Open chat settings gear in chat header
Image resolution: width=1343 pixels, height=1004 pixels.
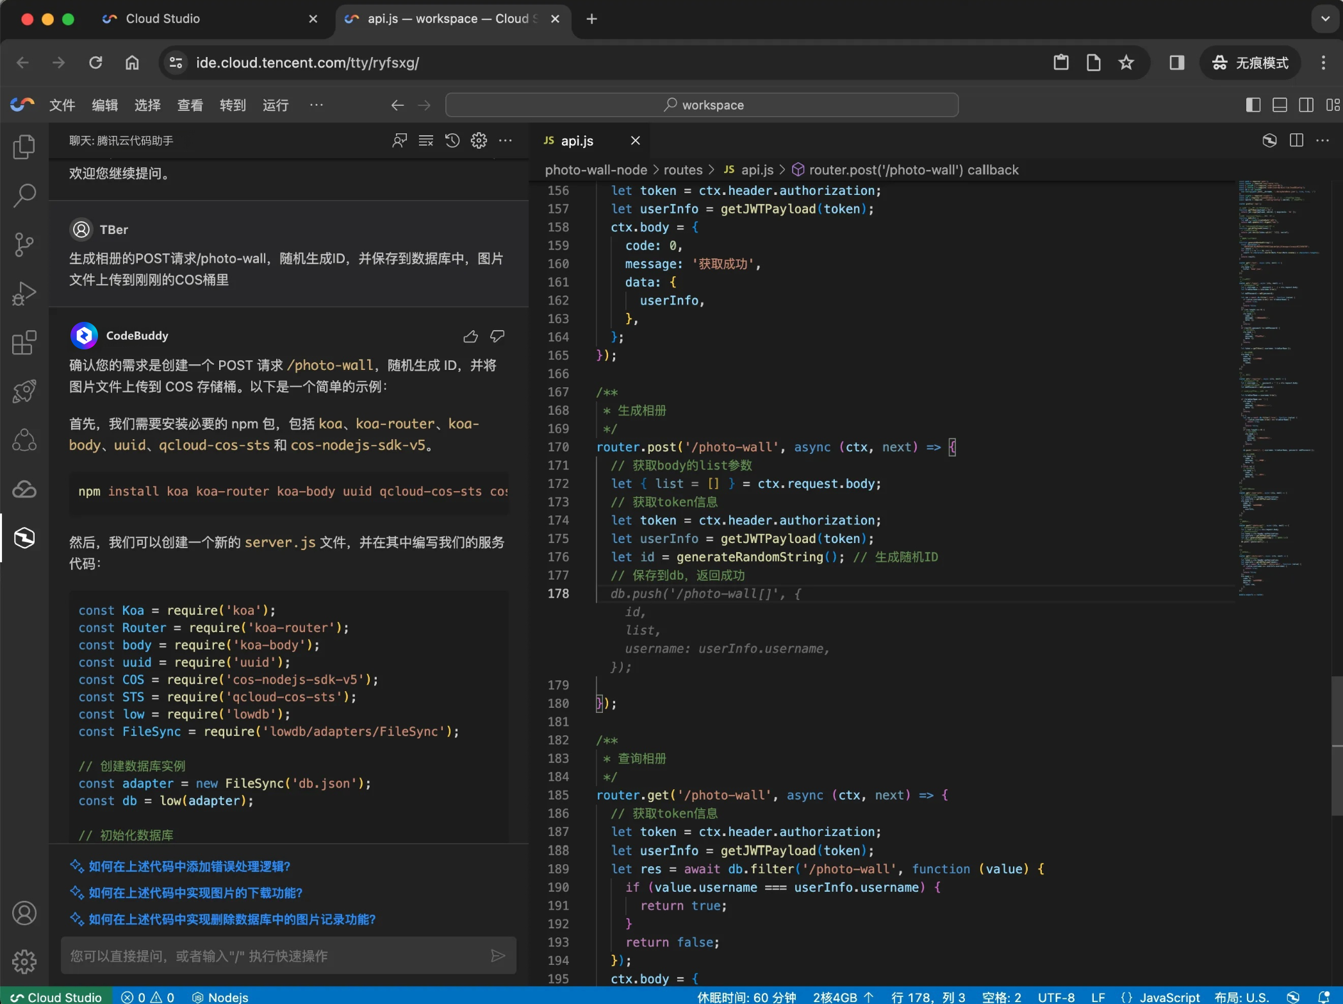[x=479, y=140]
